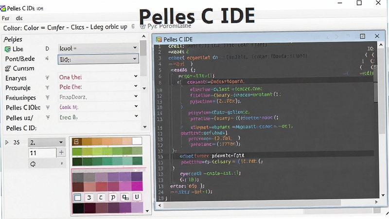Click the 'U' icon in the palette toolbar

(x=137, y=197)
